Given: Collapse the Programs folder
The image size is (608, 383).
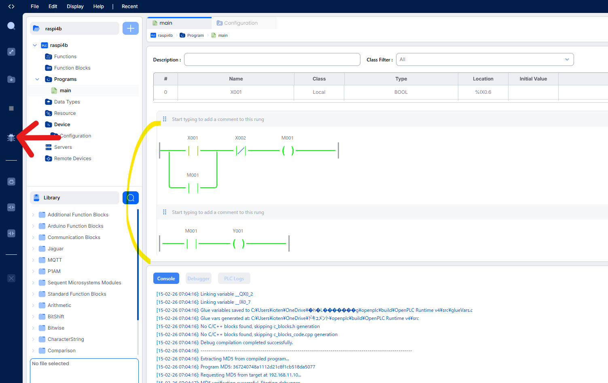Looking at the screenshot, I should [x=37, y=79].
